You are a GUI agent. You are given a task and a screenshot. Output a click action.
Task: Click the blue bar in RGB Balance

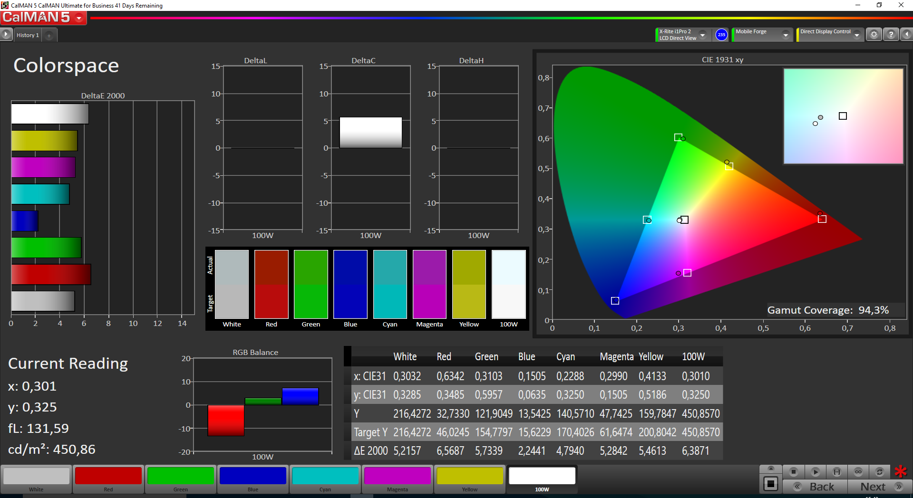[x=300, y=396]
